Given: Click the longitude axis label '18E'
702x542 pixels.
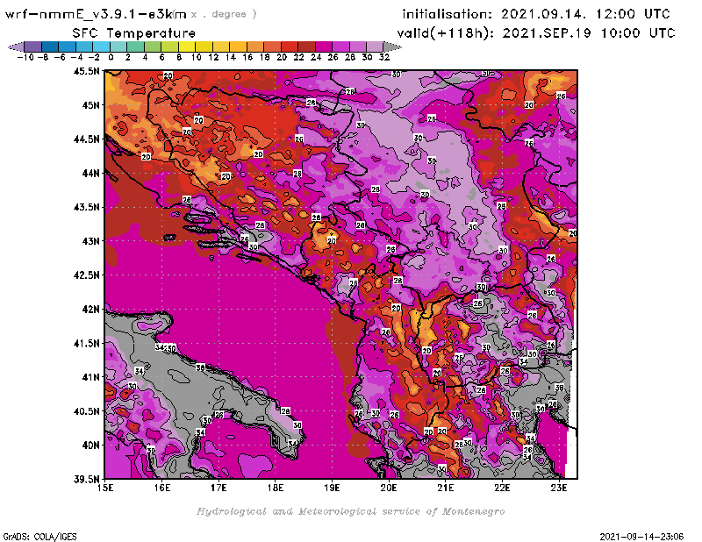Looking at the screenshot, I should click(276, 488).
